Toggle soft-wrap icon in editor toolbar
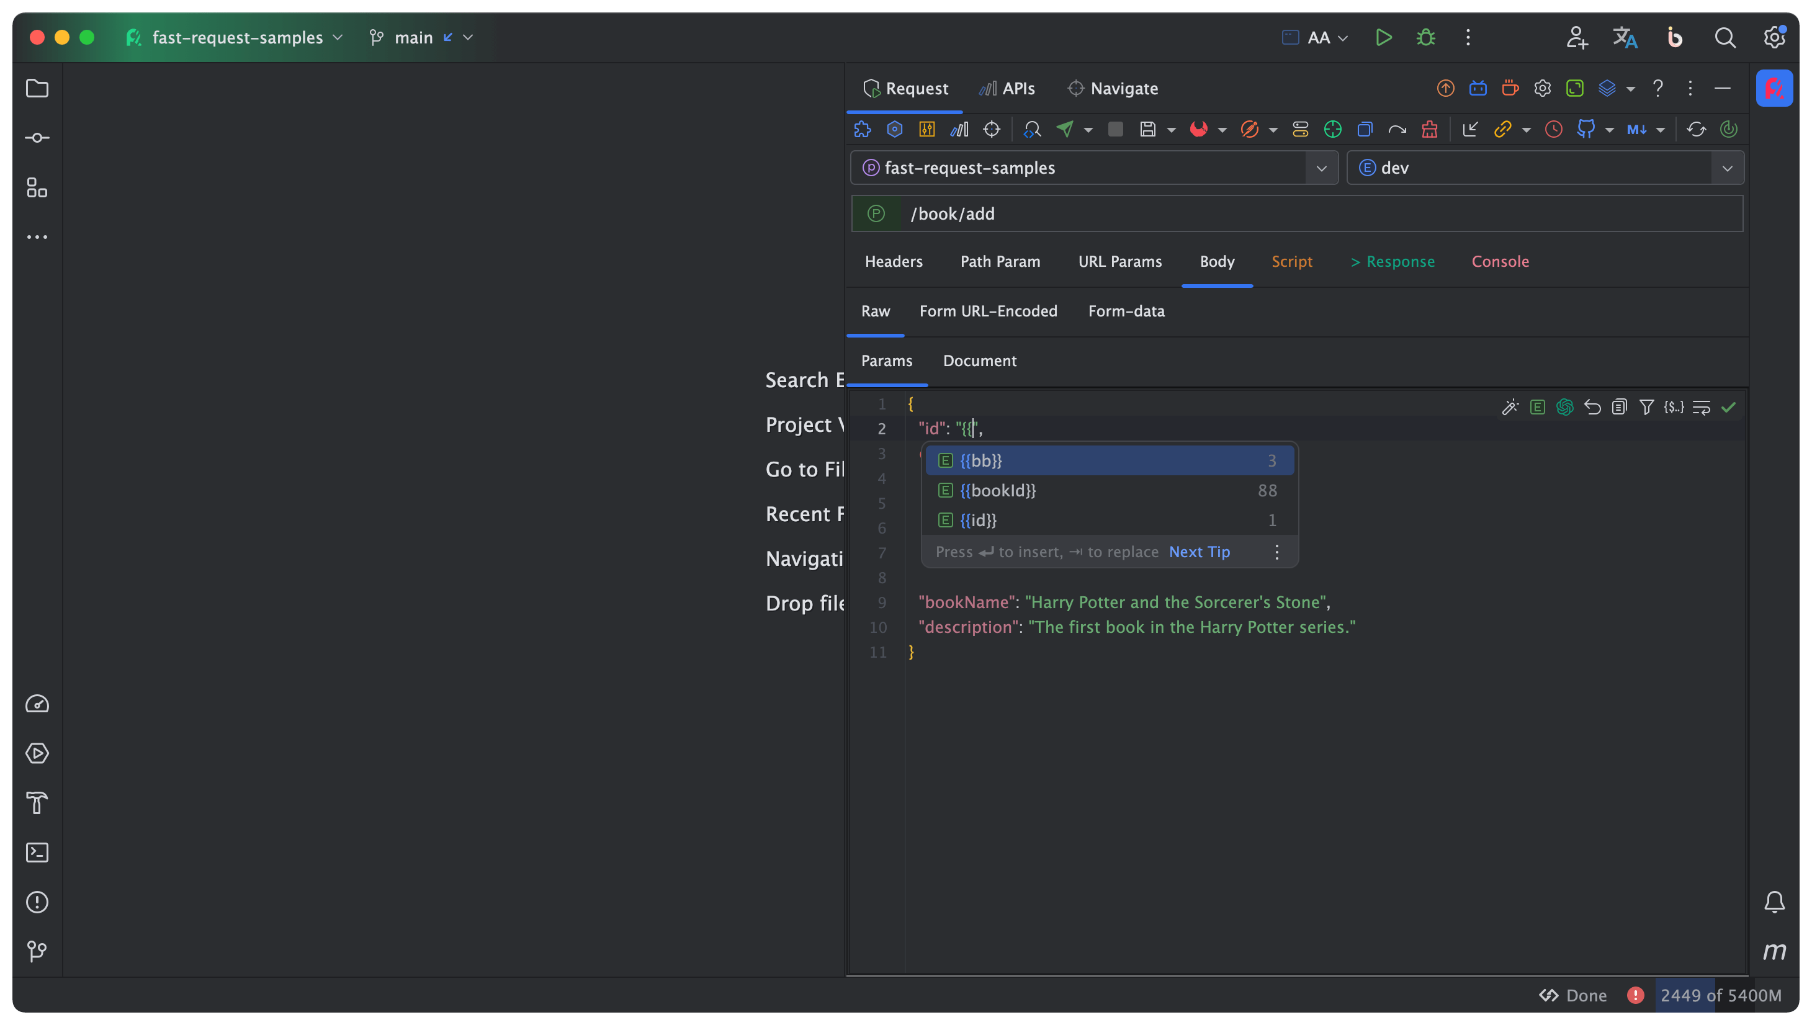The image size is (1812, 1025). [1701, 407]
